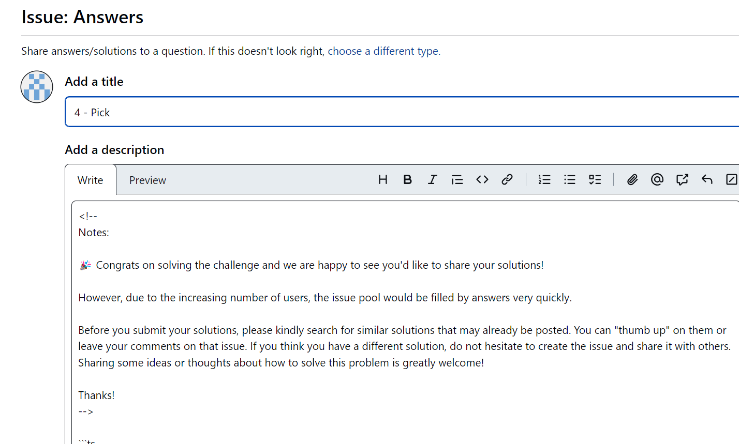This screenshot has height=444, width=739.
Task: Apply italic formatting in description toolbar
Action: point(433,179)
